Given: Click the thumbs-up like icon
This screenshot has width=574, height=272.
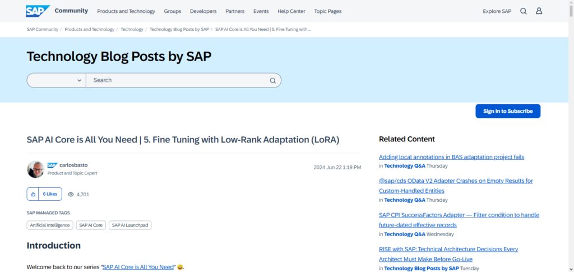Looking at the screenshot, I should point(33,194).
